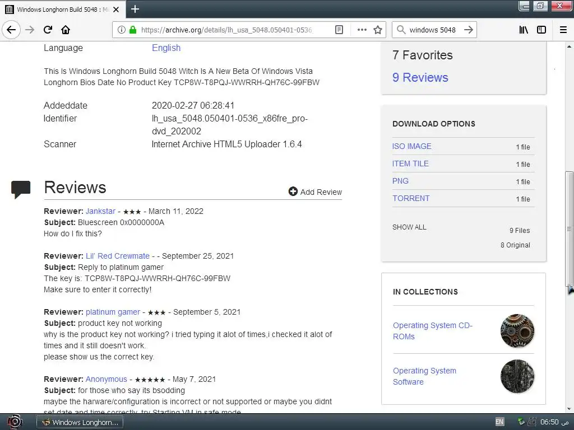Screen dimensions: 574x430
Task: Click the start menu icon on taskbar
Action: pyautogui.click(x=15, y=422)
